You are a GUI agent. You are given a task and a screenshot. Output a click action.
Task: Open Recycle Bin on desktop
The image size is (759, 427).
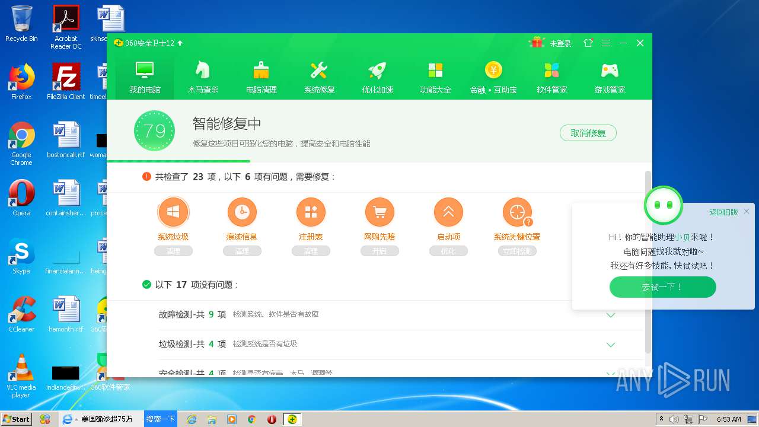tap(21, 24)
